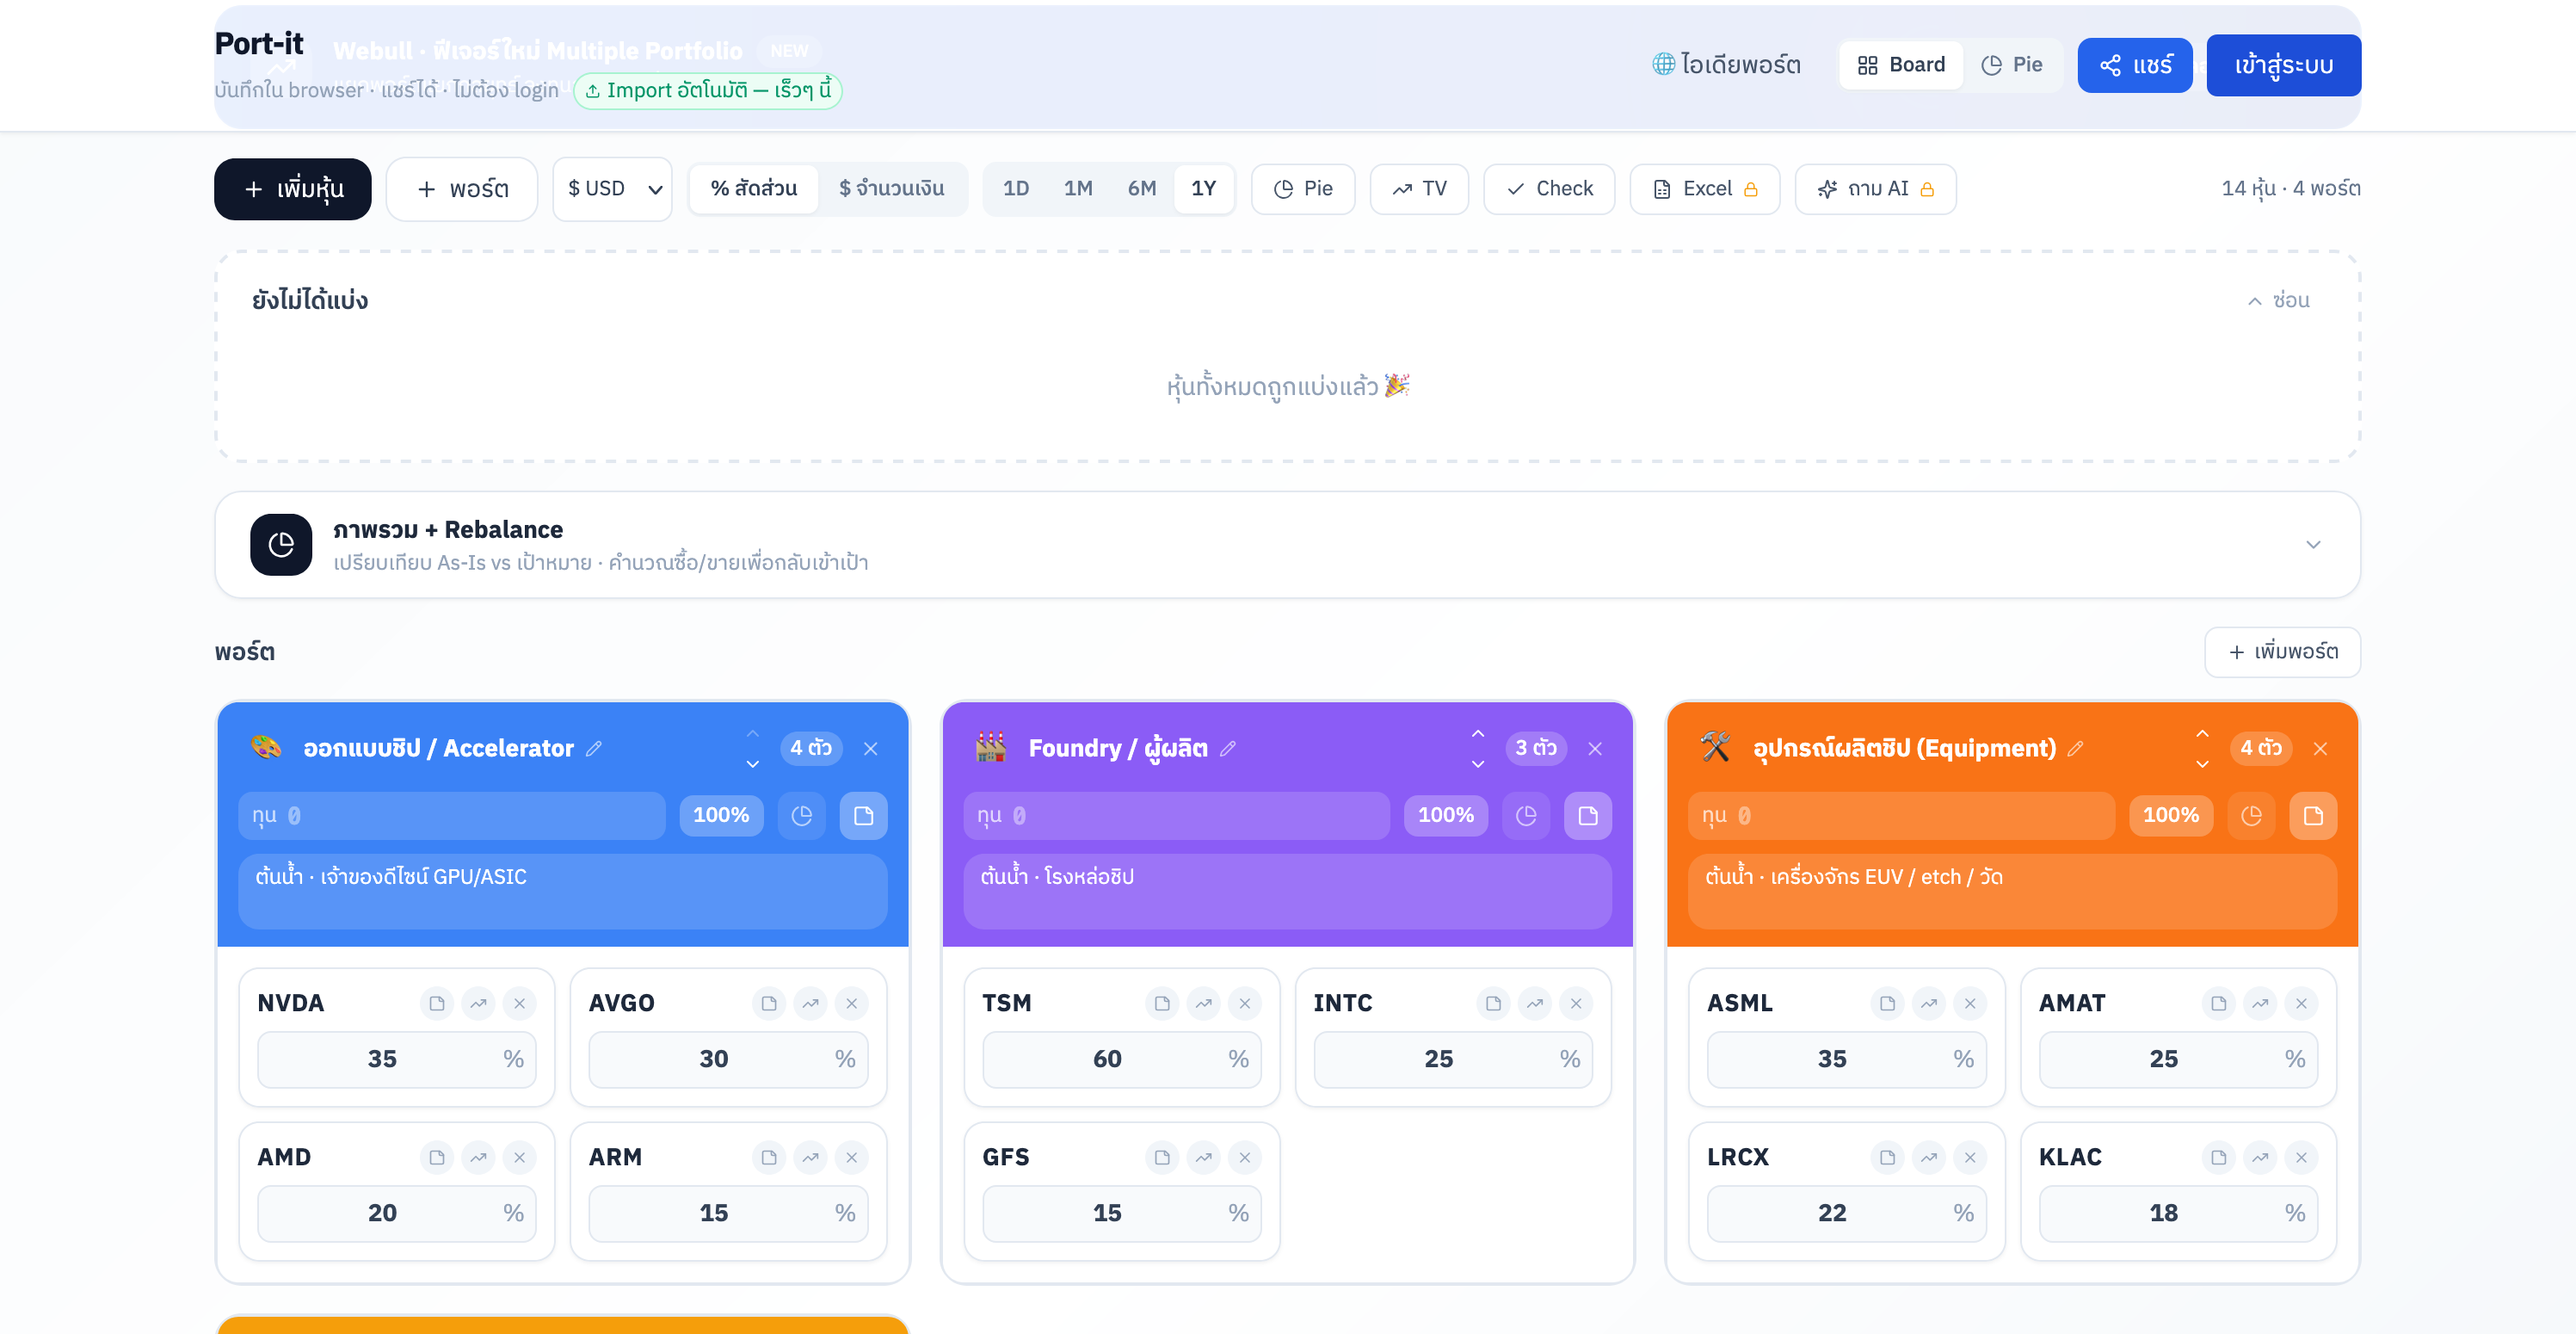Open pie chart icon in Accelerator header
Screen dimensions: 2576x1334
(x=802, y=816)
